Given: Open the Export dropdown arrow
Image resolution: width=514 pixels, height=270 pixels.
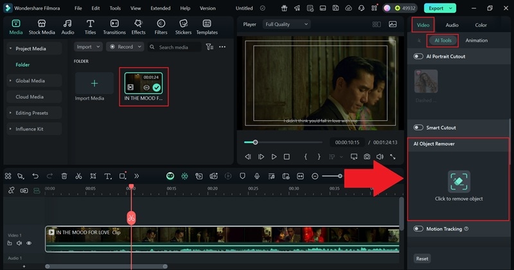Looking at the screenshot, I should [451, 8].
